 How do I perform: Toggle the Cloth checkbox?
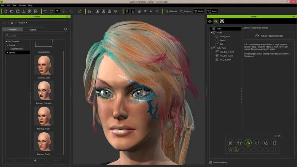click(214, 32)
